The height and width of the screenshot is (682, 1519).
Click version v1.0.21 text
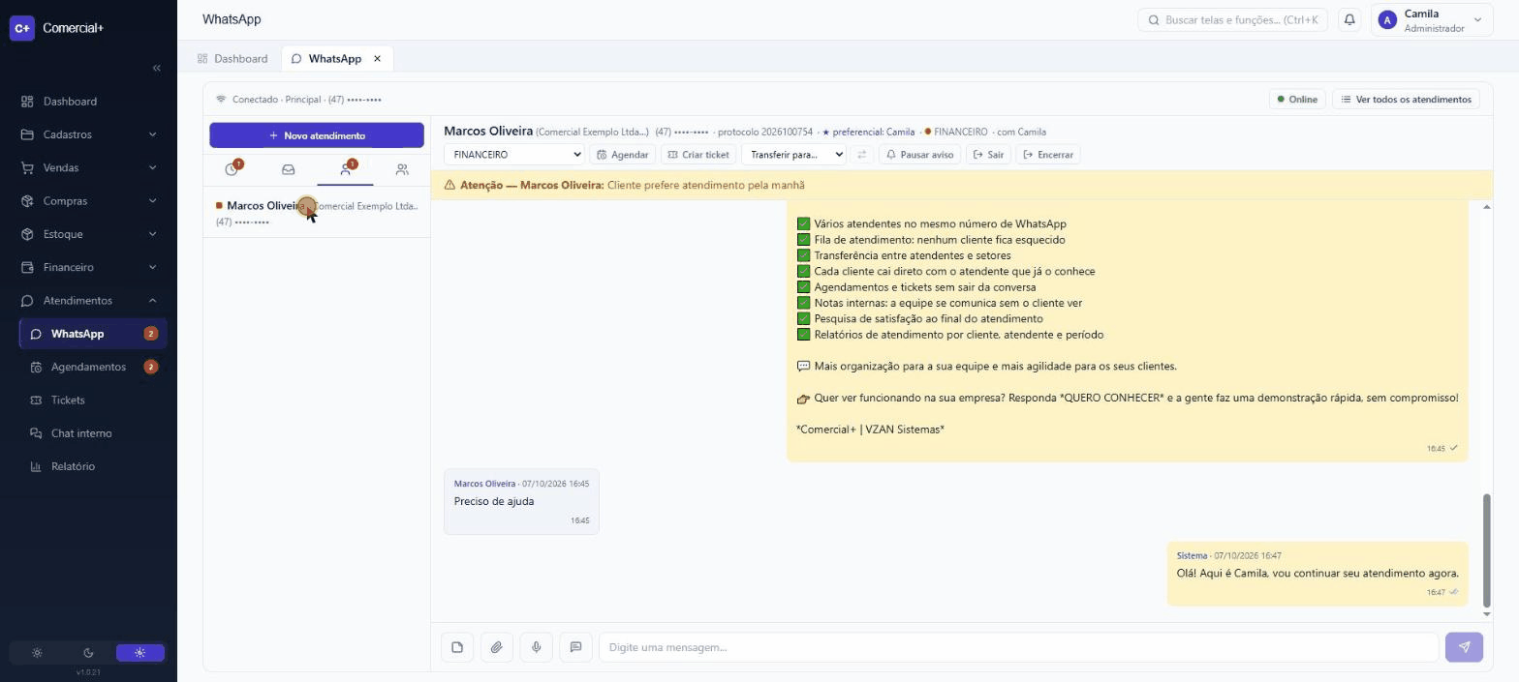(x=88, y=672)
